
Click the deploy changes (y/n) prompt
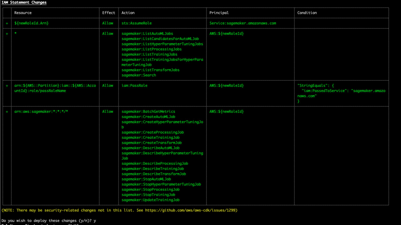[x=48, y=221]
